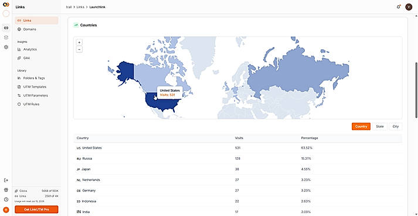Switch to the Country view tab

click(361, 127)
